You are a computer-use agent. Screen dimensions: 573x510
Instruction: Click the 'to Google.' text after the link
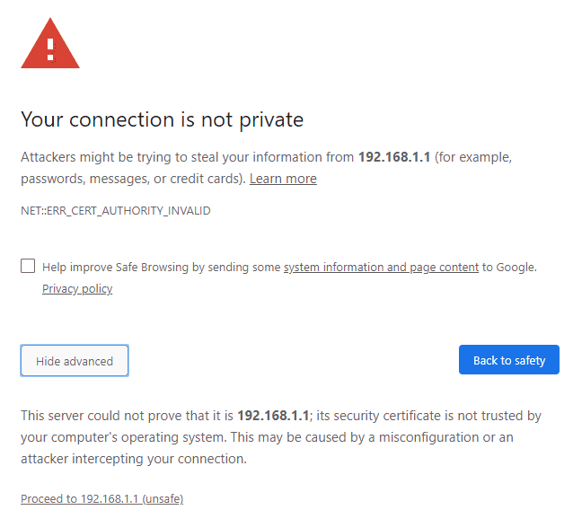509,268
